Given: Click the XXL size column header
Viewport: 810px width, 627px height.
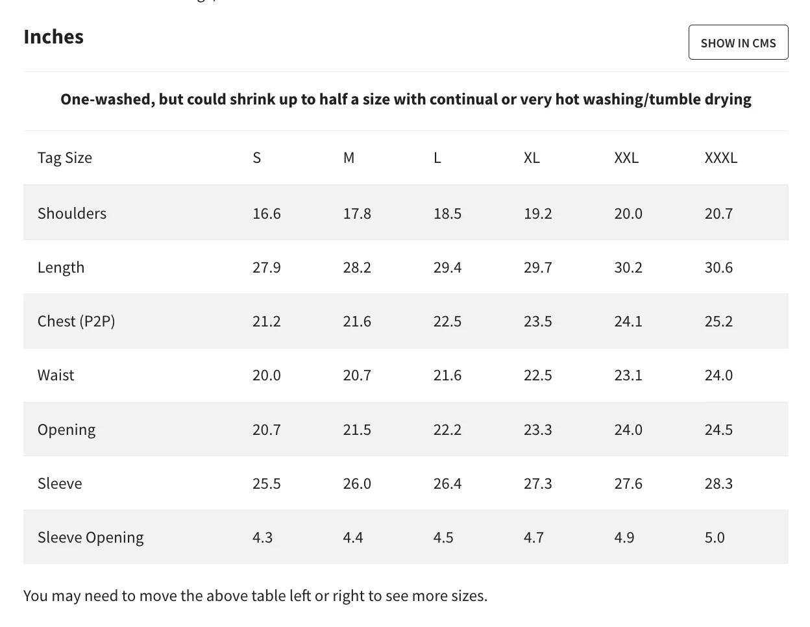Looking at the screenshot, I should pos(626,158).
